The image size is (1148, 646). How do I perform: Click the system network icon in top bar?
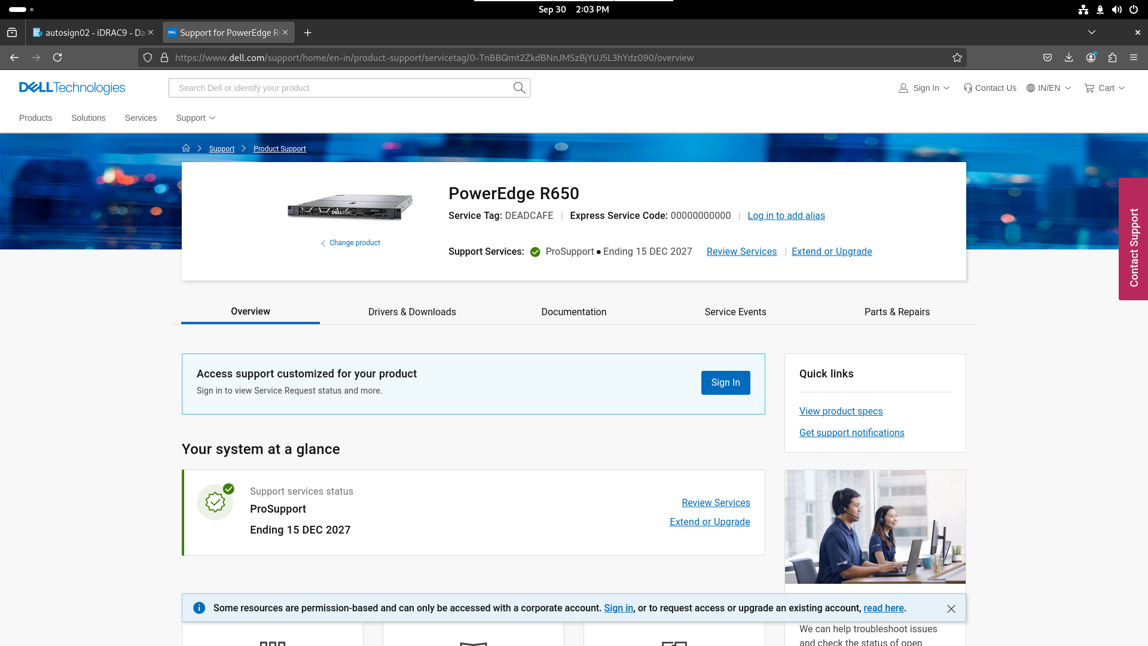pyautogui.click(x=1083, y=10)
